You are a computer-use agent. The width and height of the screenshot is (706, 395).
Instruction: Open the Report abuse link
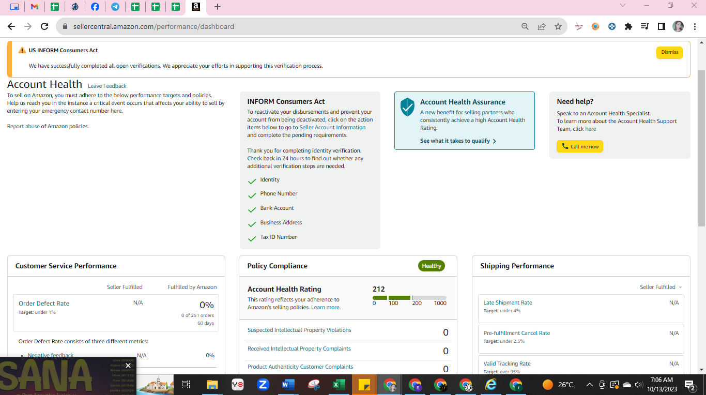pyautogui.click(x=23, y=126)
